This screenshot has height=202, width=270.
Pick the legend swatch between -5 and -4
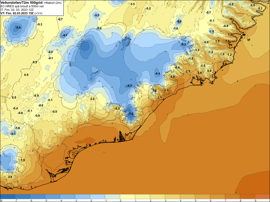click(x=53, y=197)
